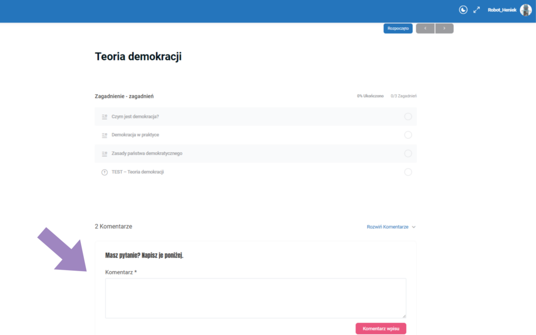Open the Czym jest demokracja? lesson
The height and width of the screenshot is (335, 536).
135,117
